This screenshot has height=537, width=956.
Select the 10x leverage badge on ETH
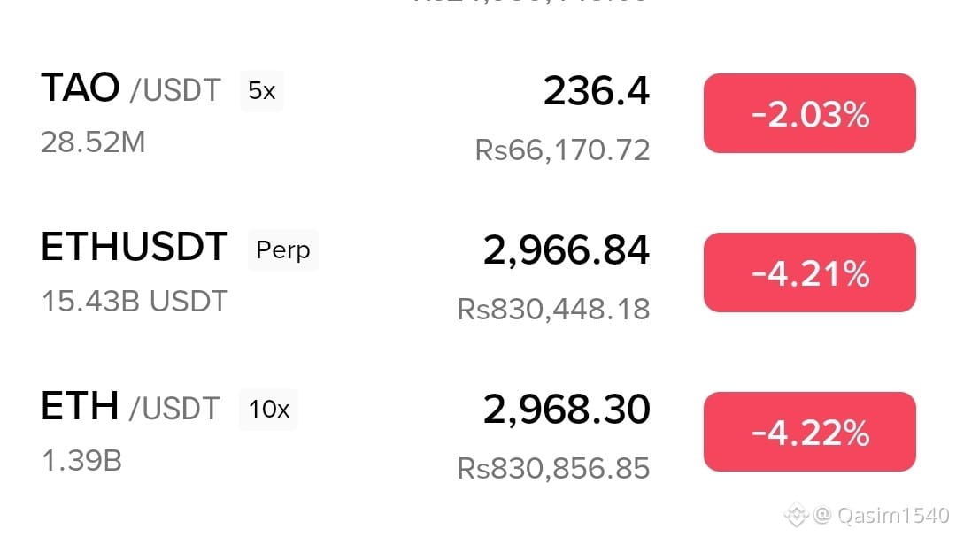[x=268, y=410]
